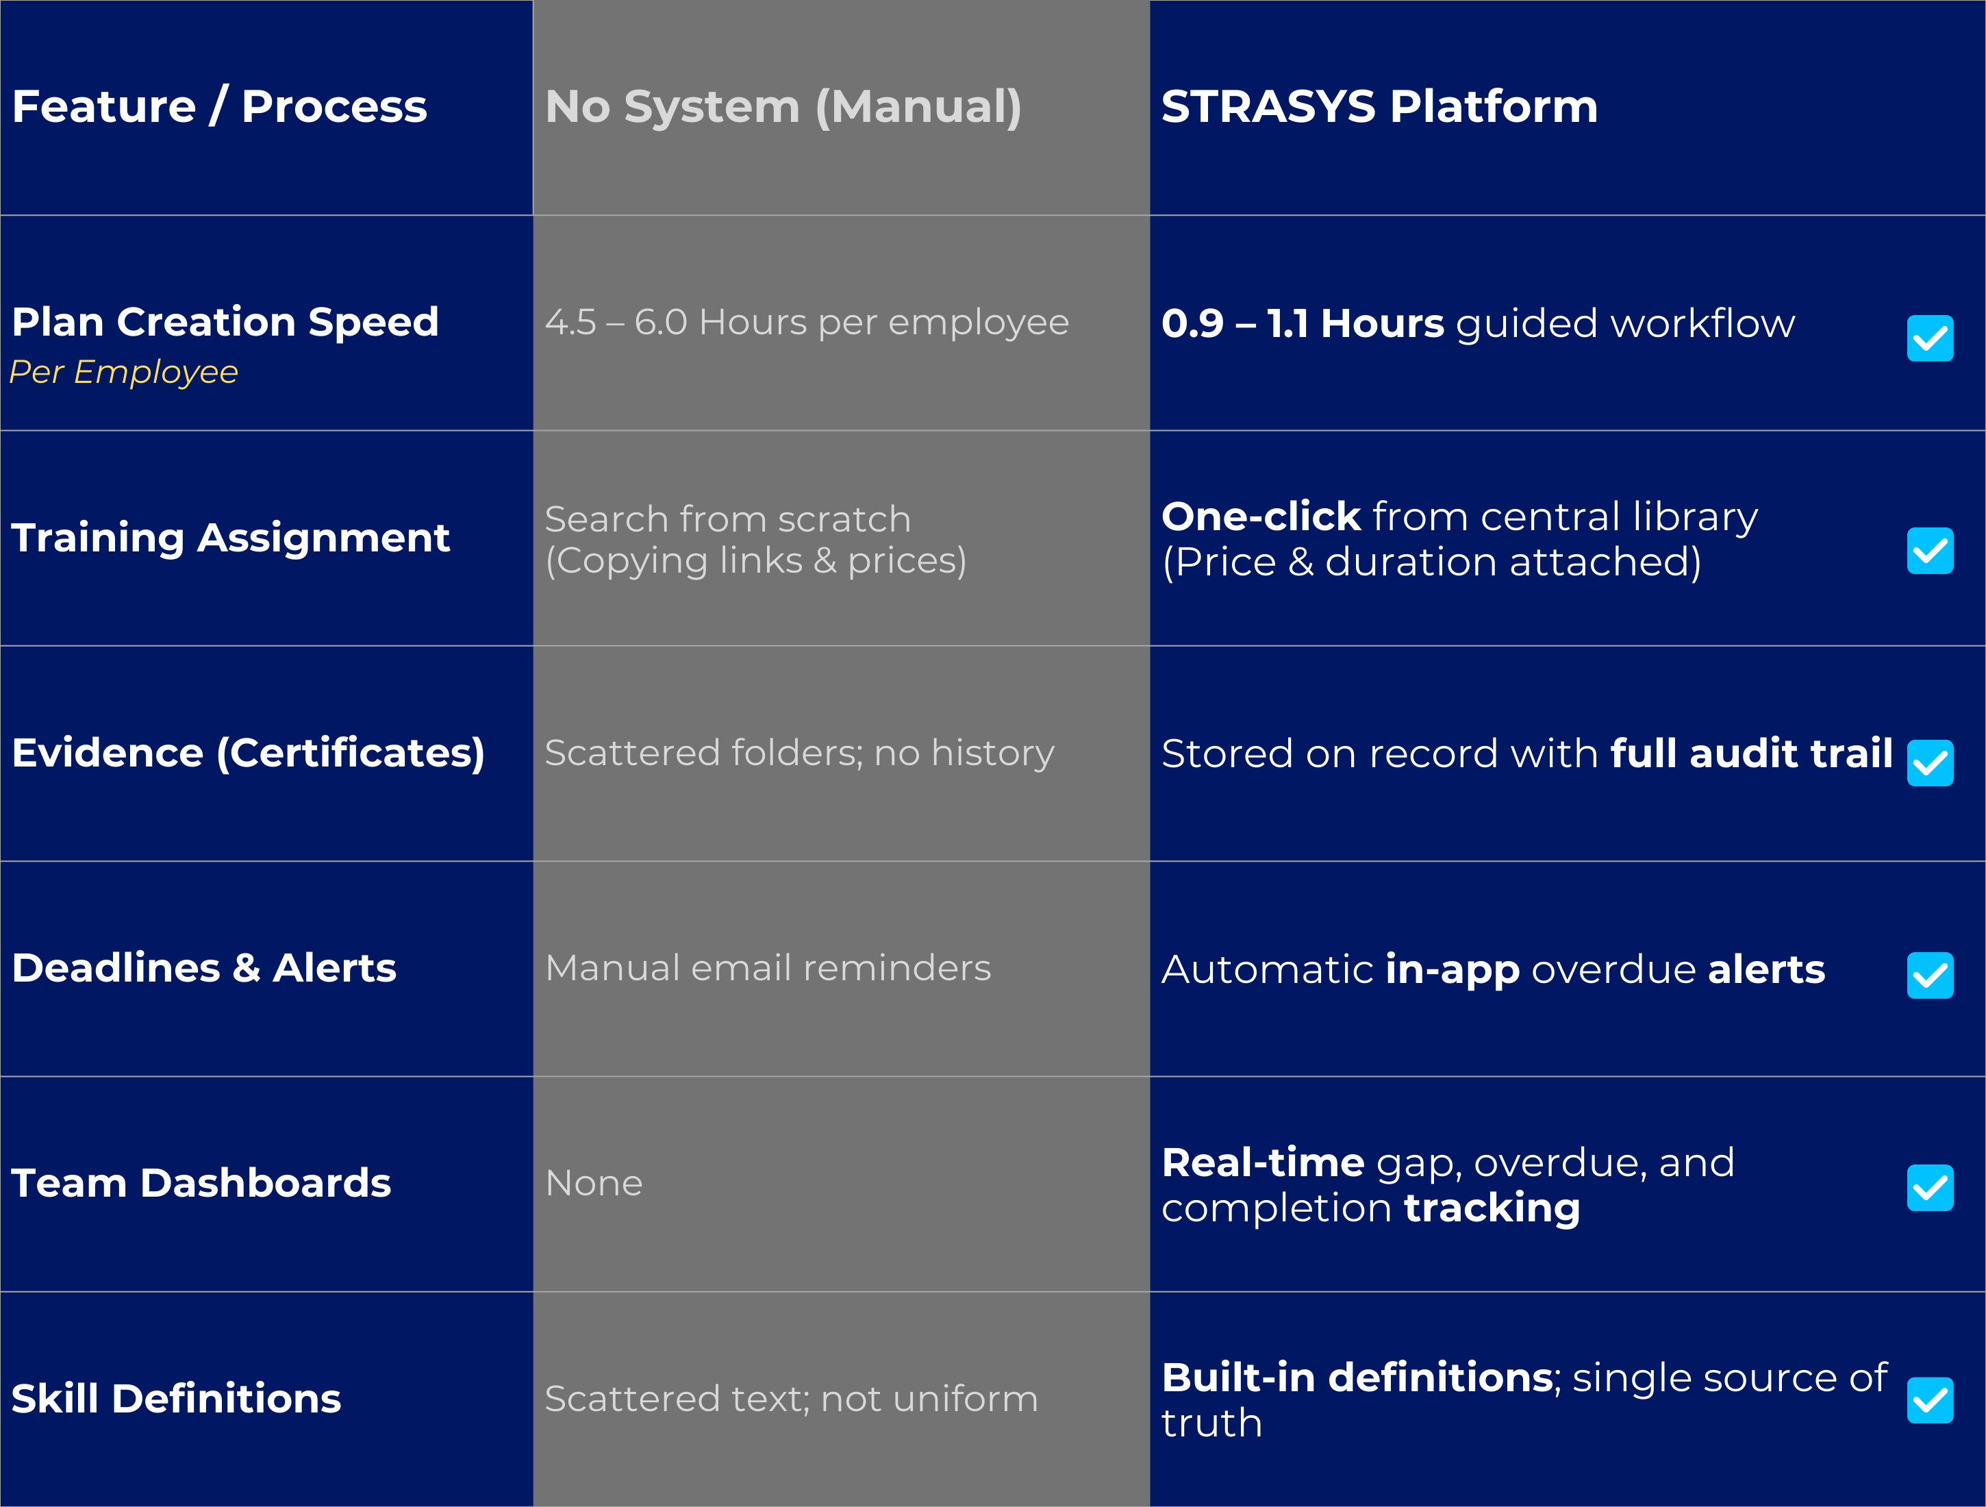Toggle the Deadlines & Alerts checkmark
Screen dimensions: 1986x1507
point(1929,977)
